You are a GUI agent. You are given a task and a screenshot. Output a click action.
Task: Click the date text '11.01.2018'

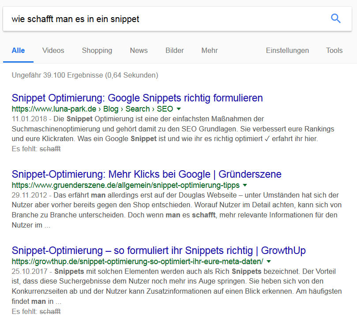click(30, 119)
